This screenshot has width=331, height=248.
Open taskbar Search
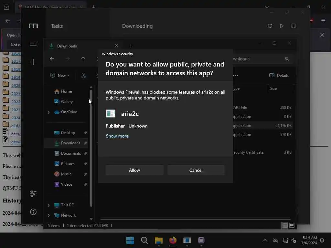click(144, 240)
